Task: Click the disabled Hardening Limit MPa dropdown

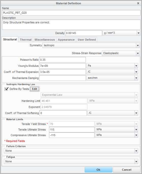Action: 113,101
